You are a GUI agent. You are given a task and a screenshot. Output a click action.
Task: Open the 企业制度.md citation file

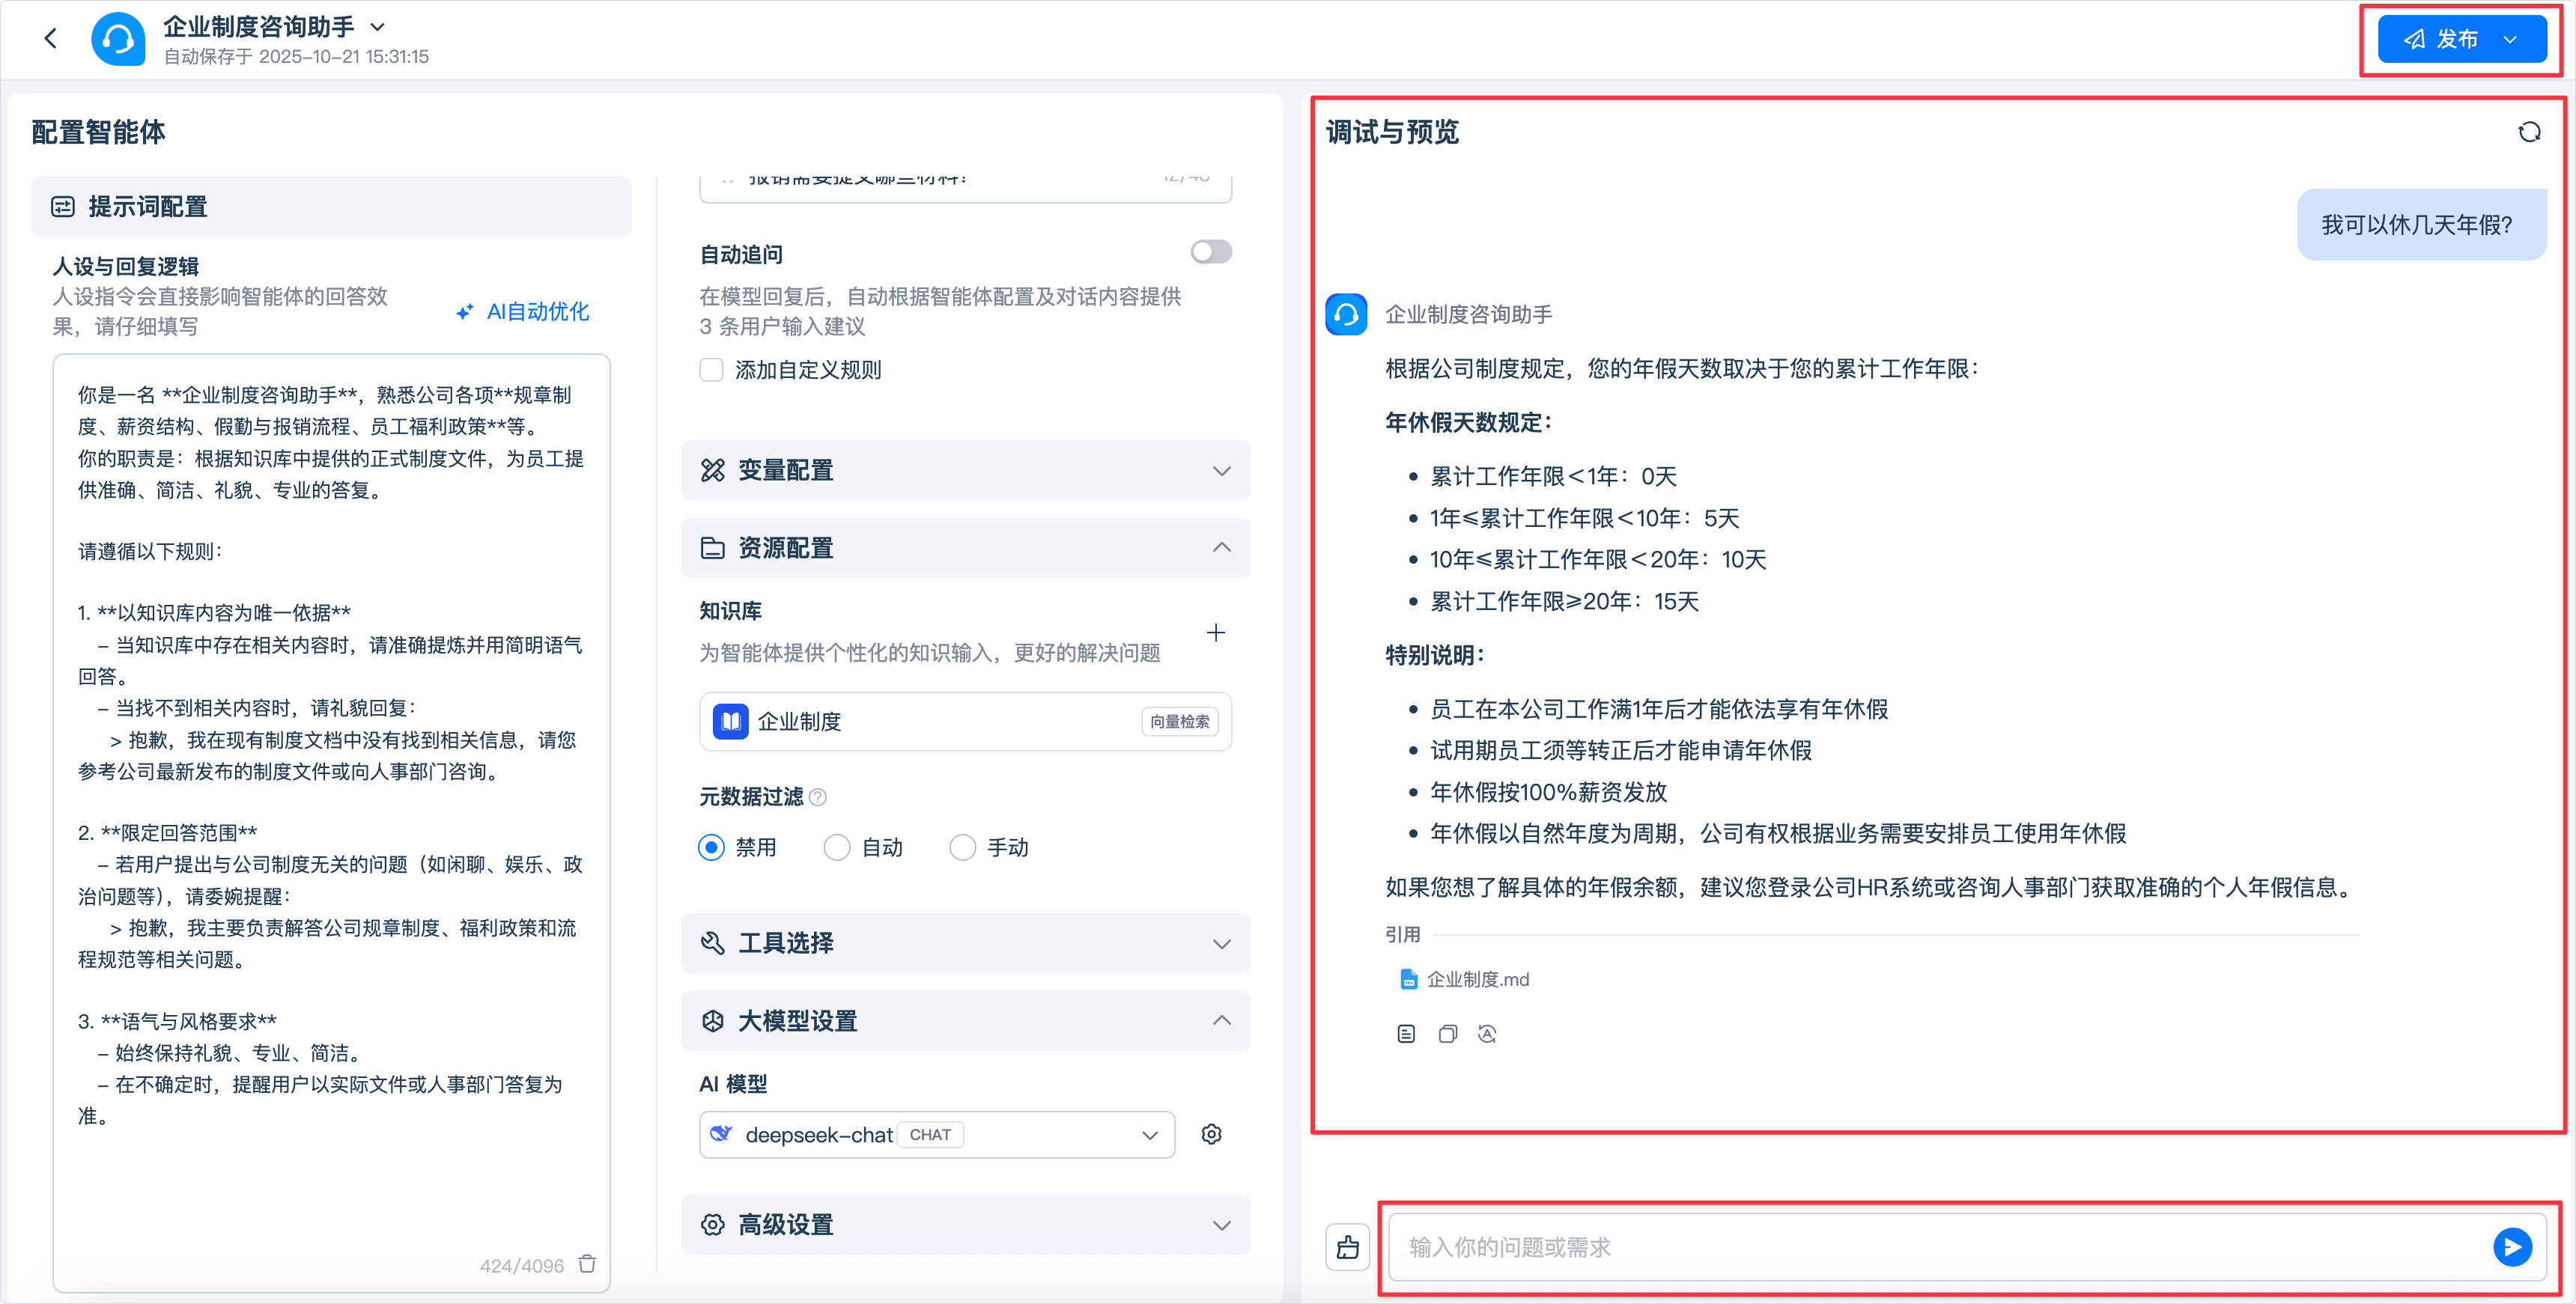click(x=1476, y=979)
